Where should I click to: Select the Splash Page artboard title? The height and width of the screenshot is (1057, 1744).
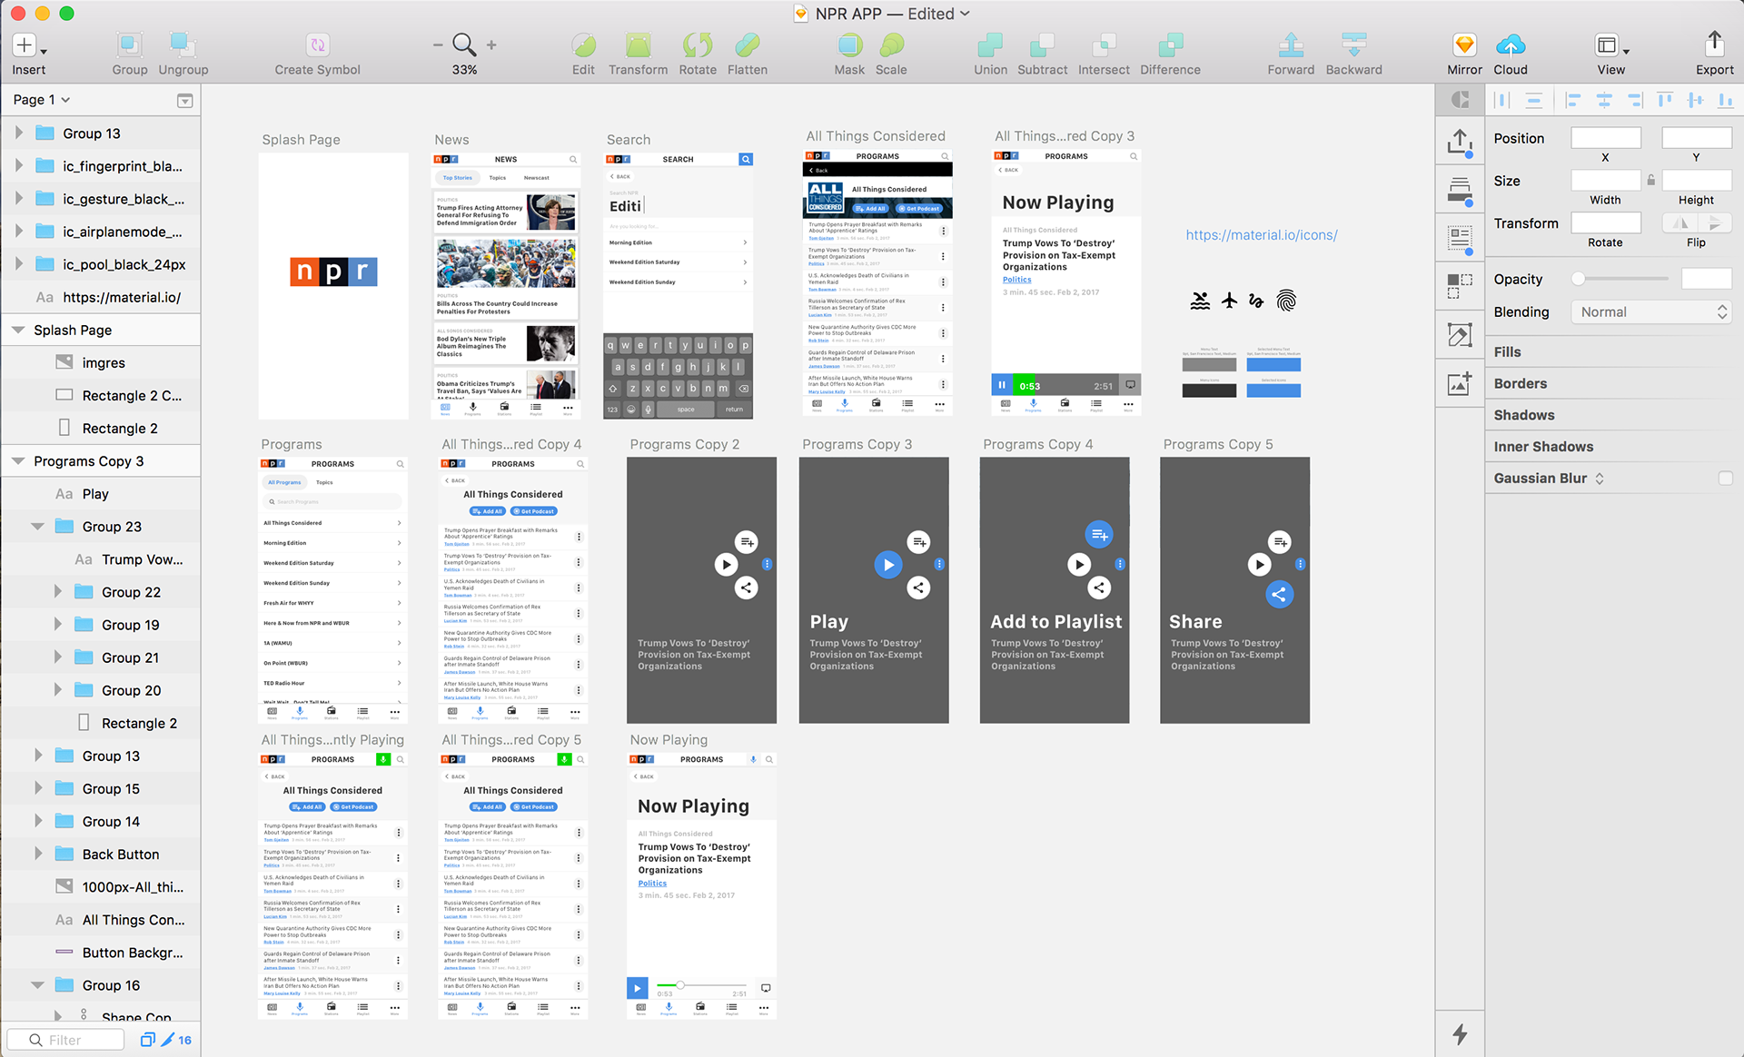tap(301, 139)
